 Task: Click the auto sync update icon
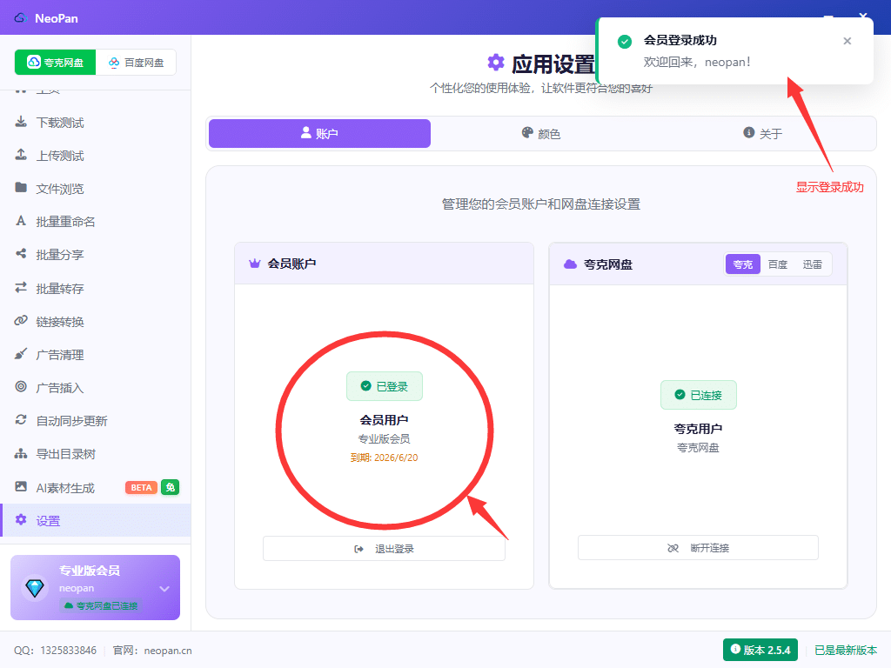coord(21,420)
